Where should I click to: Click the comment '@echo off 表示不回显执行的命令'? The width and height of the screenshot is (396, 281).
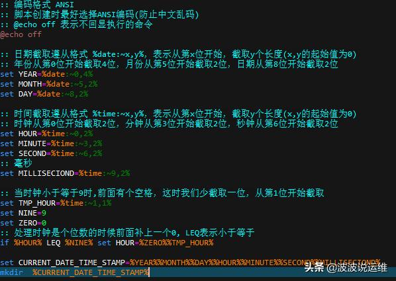coord(77,24)
